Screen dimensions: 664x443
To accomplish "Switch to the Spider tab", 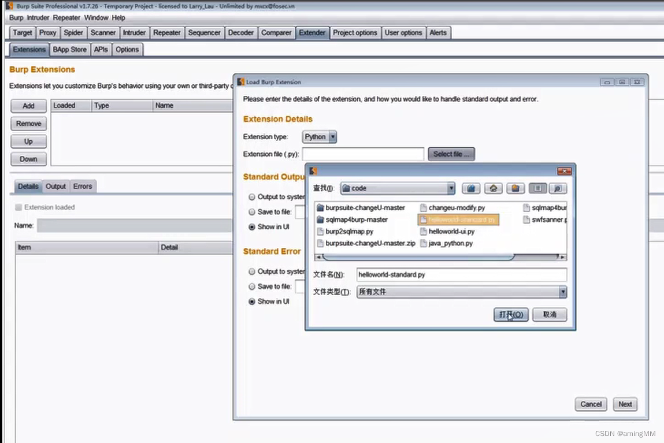I will [73, 32].
